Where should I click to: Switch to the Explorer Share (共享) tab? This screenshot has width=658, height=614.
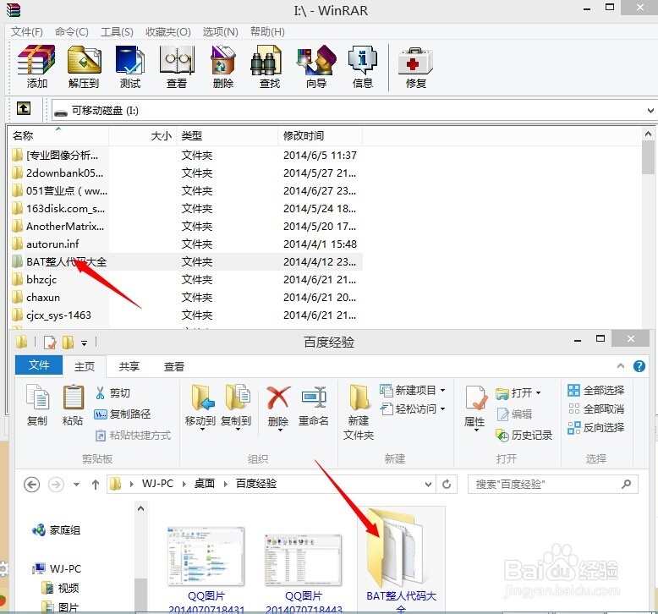[x=129, y=366]
